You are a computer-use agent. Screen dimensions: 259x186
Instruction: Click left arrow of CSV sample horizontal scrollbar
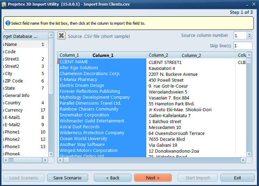coord(60,160)
